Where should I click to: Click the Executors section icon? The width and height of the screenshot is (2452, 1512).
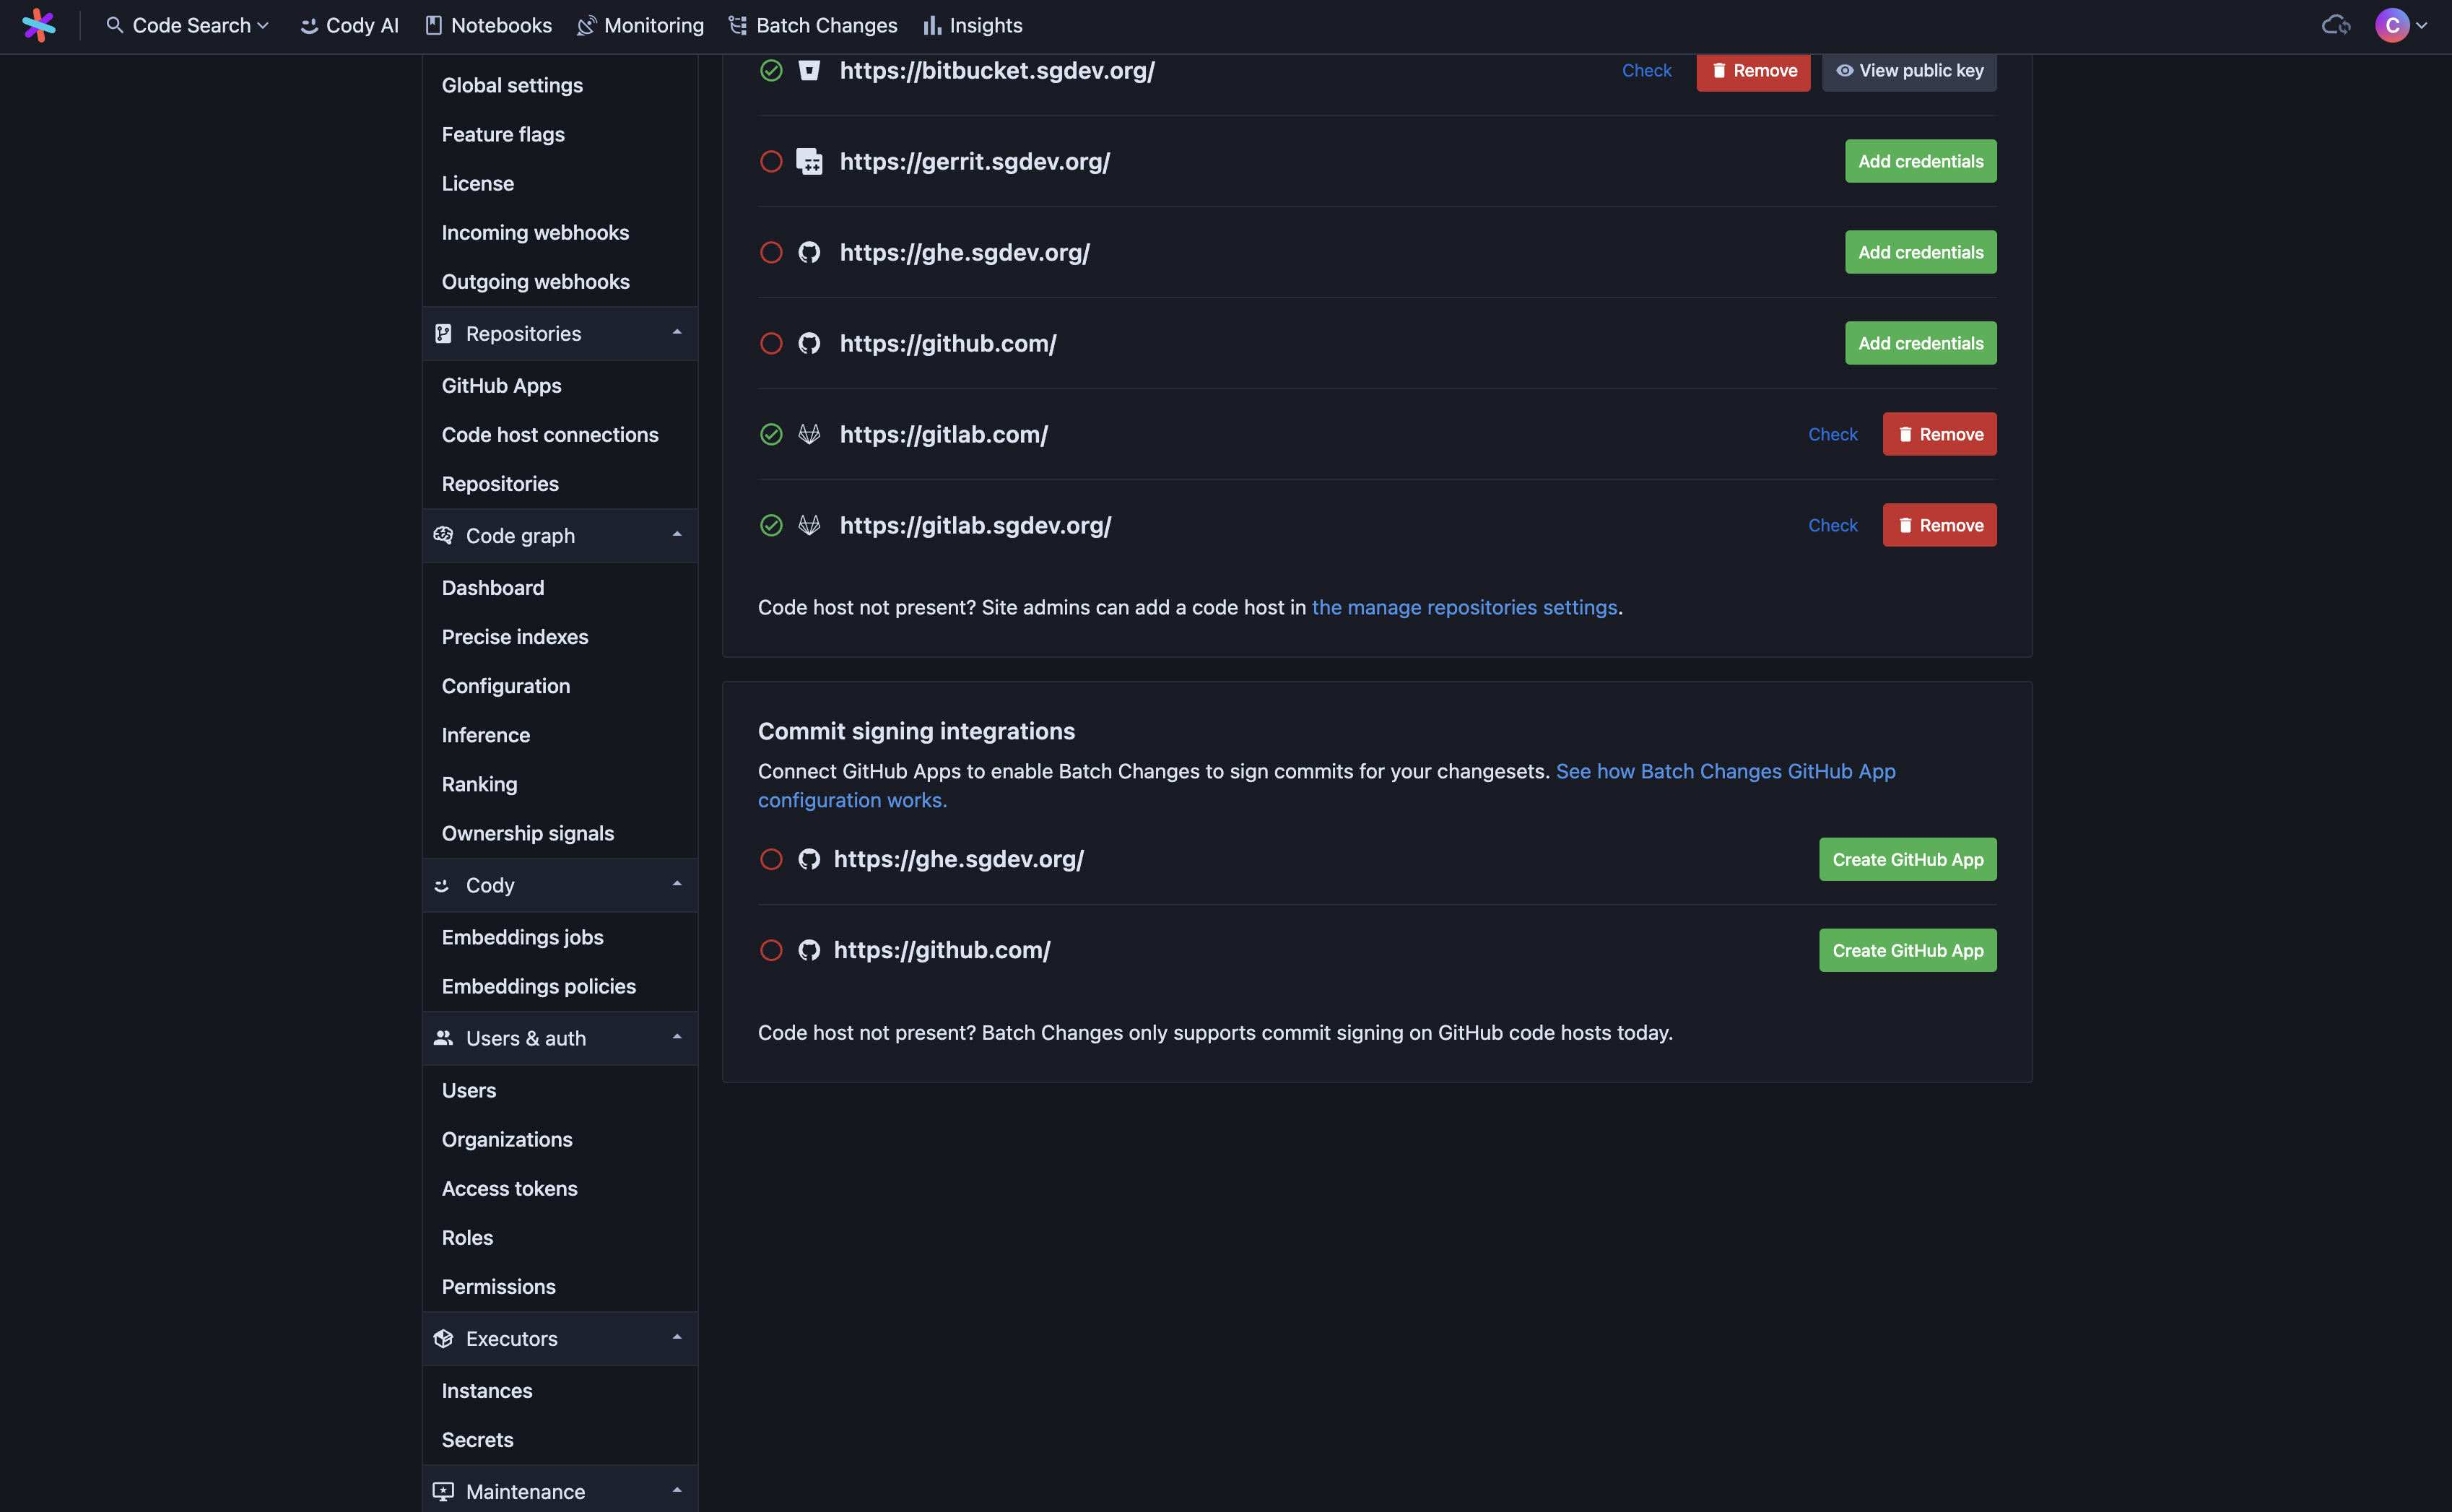click(443, 1338)
